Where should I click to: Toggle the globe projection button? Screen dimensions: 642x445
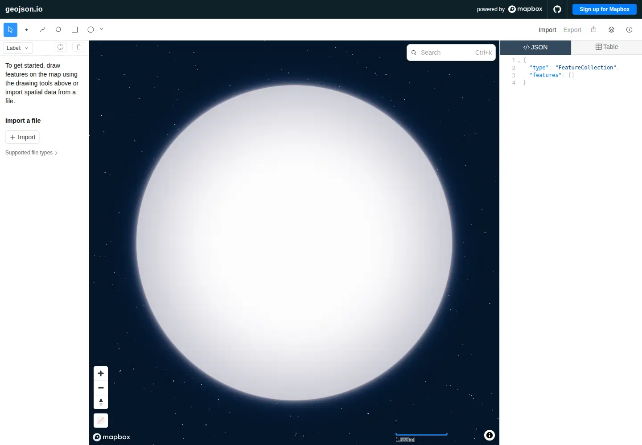coord(101,421)
